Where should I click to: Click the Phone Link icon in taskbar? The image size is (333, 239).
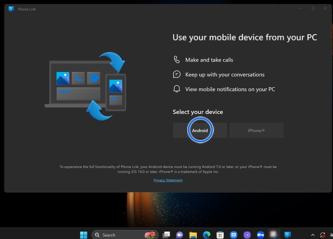pos(288,235)
